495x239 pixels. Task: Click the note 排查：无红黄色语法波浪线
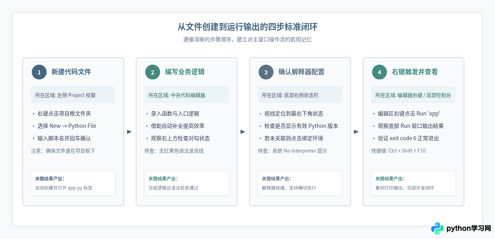[x=174, y=151]
